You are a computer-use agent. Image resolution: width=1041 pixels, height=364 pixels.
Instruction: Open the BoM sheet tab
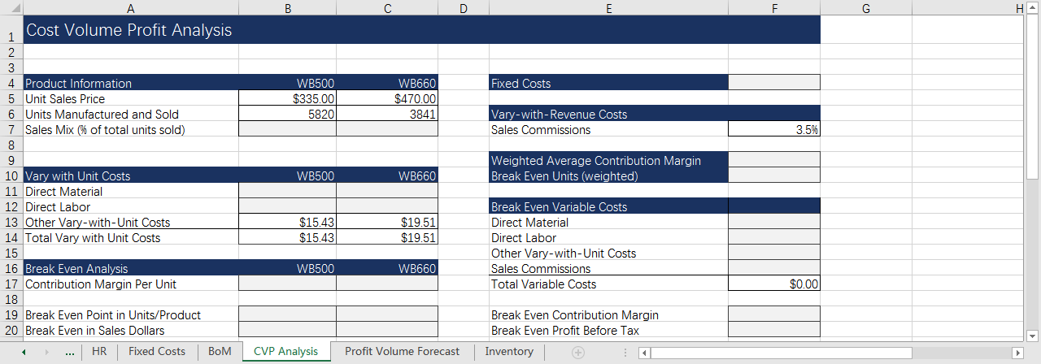pos(220,351)
